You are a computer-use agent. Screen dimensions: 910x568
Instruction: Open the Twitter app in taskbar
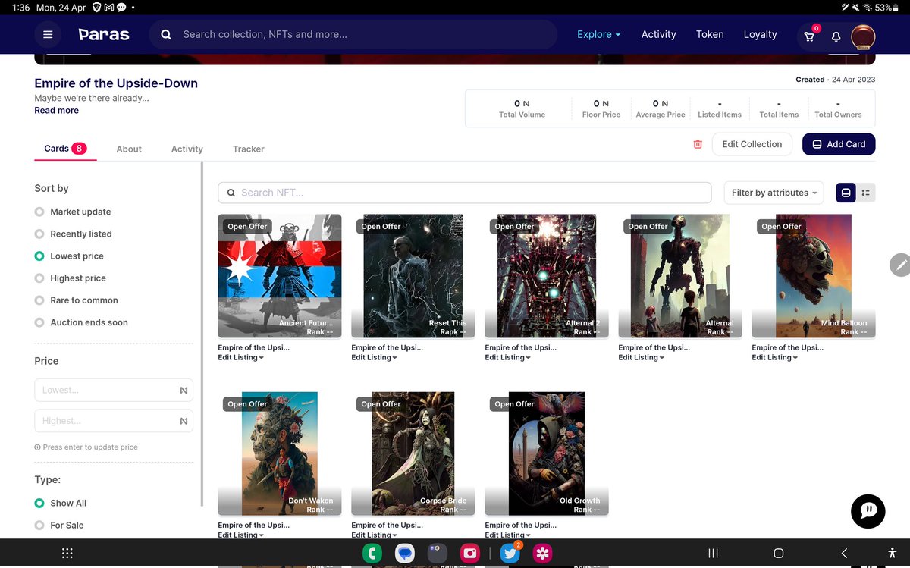[510, 554]
